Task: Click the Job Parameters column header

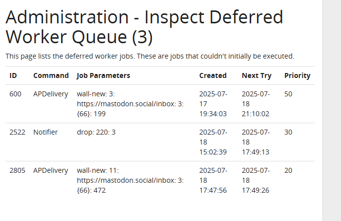Action: (x=103, y=75)
